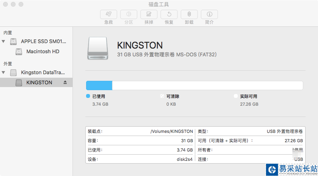
Task: Click the 3.74 GB used value under legend
Action: (x=100, y=104)
